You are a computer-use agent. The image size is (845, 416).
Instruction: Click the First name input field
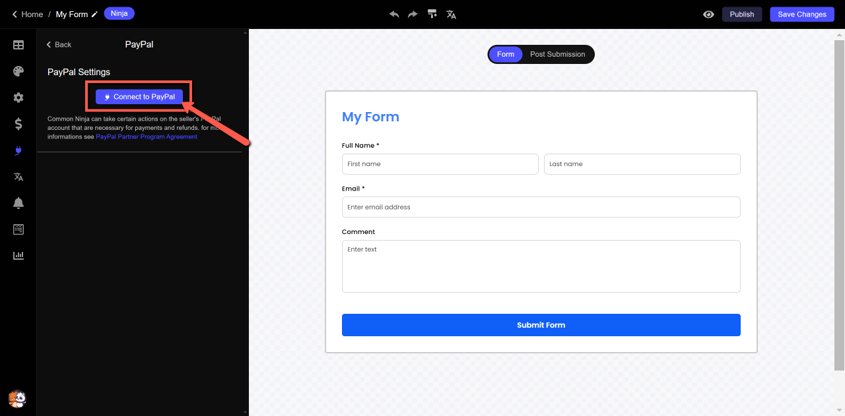(x=440, y=164)
